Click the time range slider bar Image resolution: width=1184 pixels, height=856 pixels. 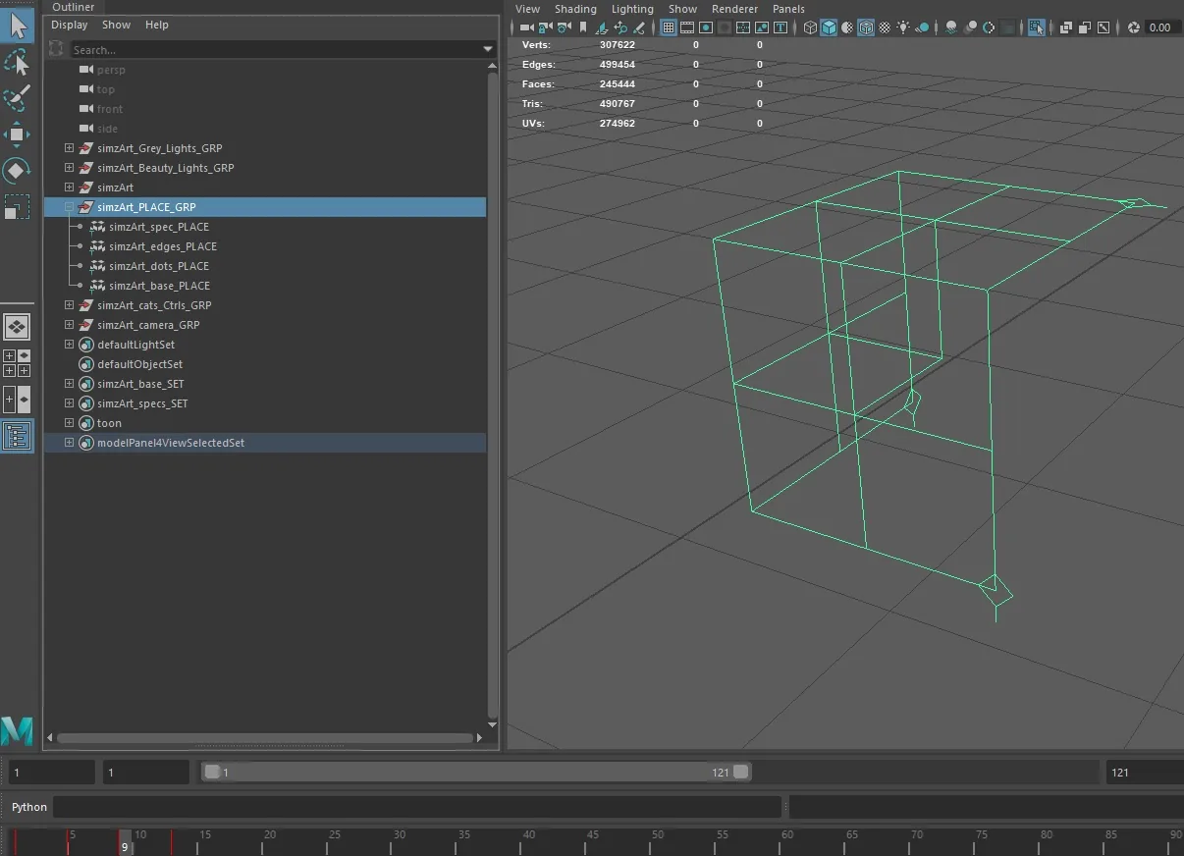tap(476, 773)
